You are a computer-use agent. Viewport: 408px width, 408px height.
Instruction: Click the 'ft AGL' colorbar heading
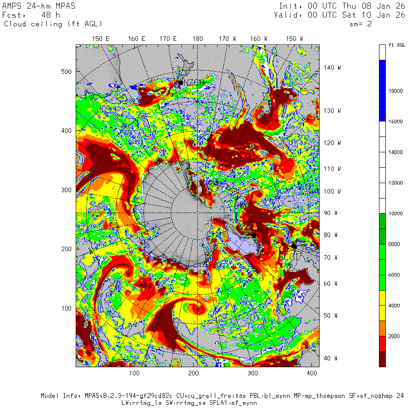tap(397, 45)
